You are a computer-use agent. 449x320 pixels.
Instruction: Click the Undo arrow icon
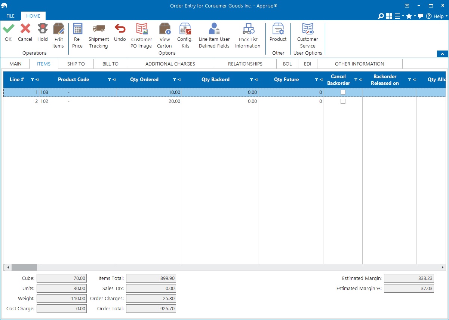[x=120, y=29]
